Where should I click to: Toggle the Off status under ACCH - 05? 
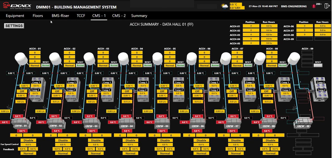[x=162, y=91]
